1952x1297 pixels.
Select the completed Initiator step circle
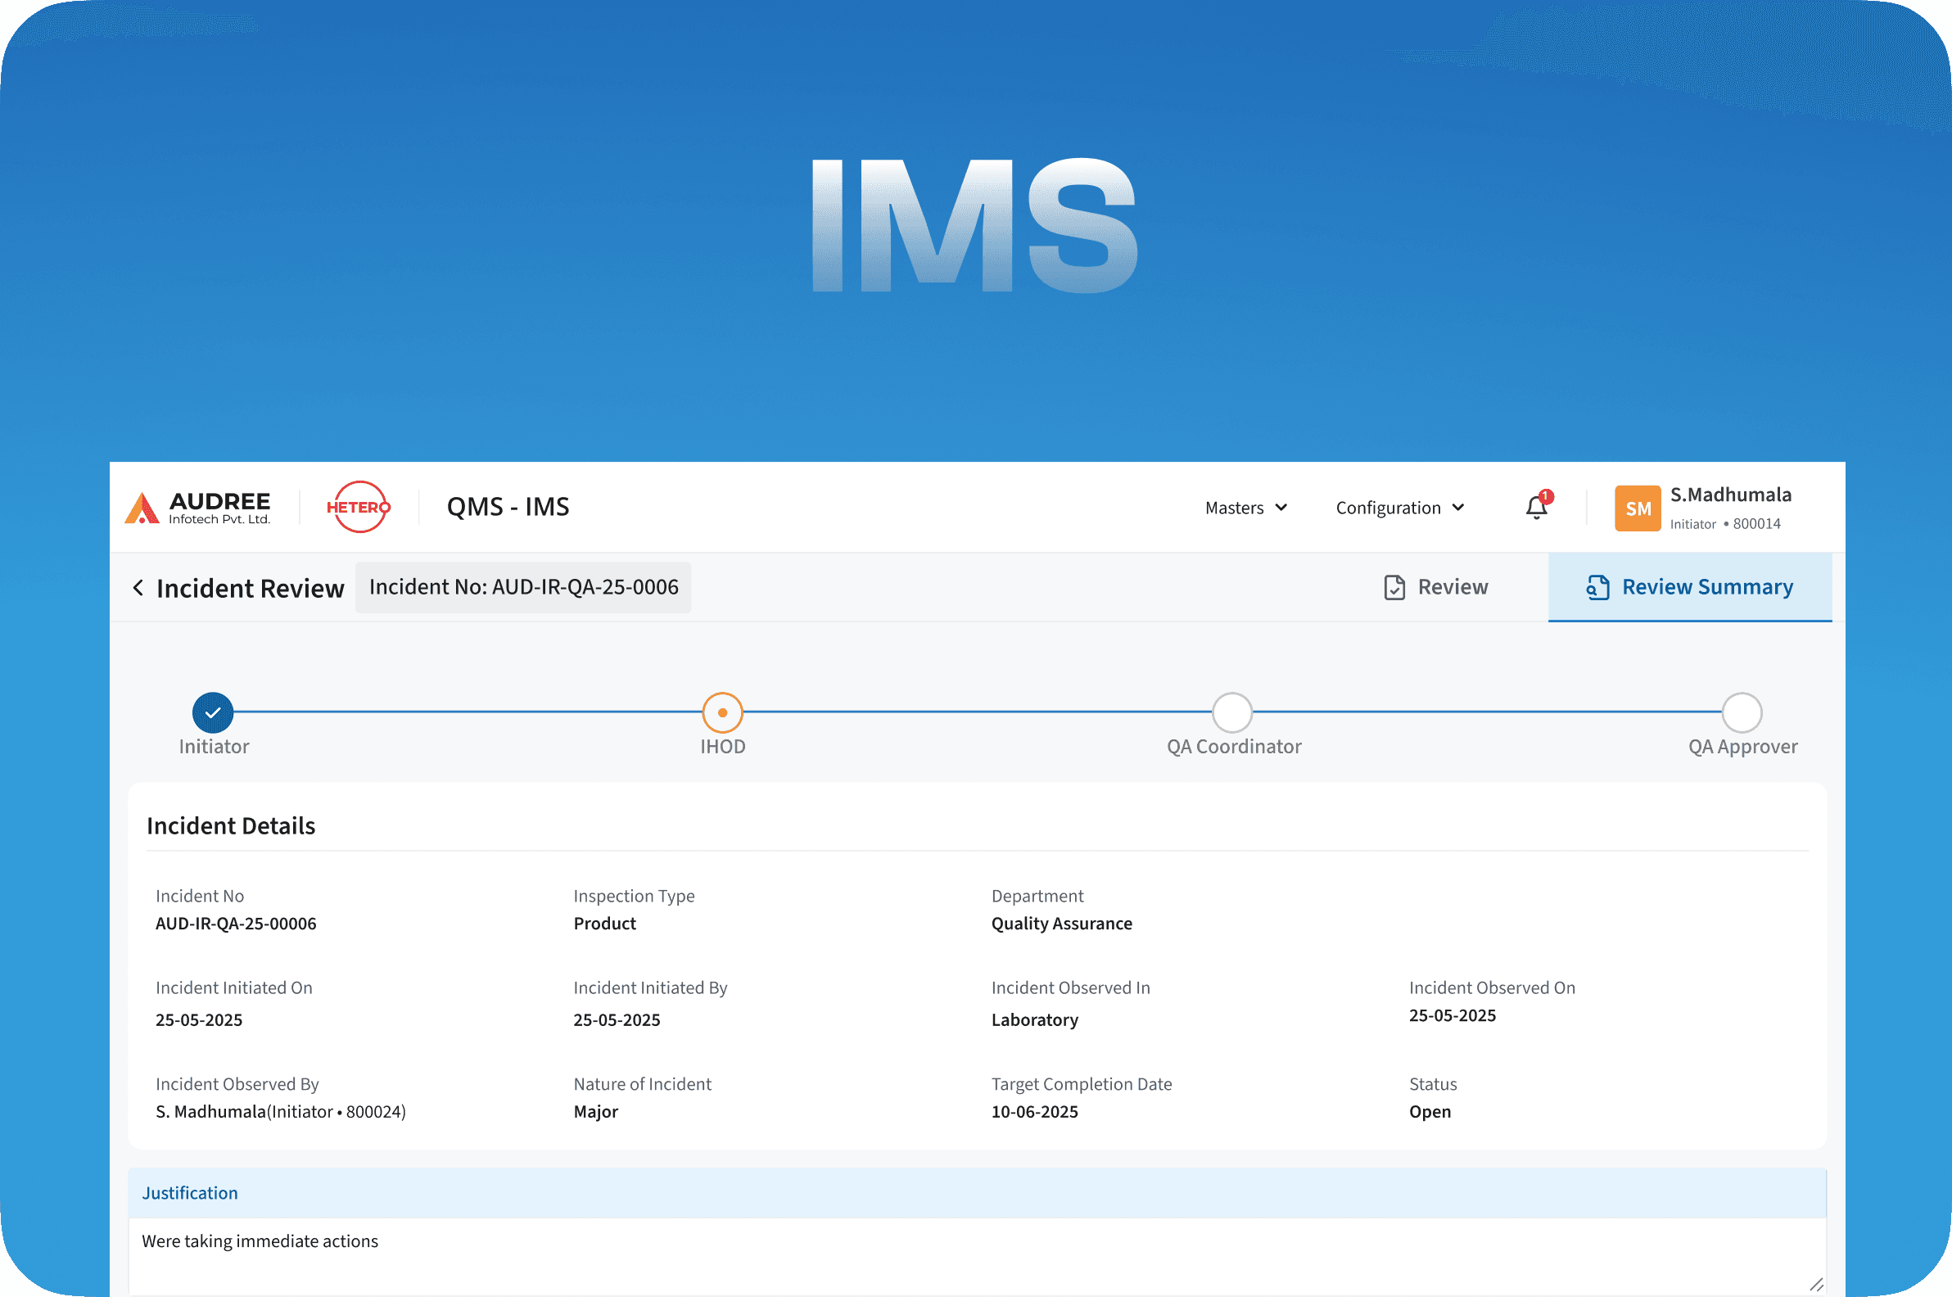[x=213, y=712]
